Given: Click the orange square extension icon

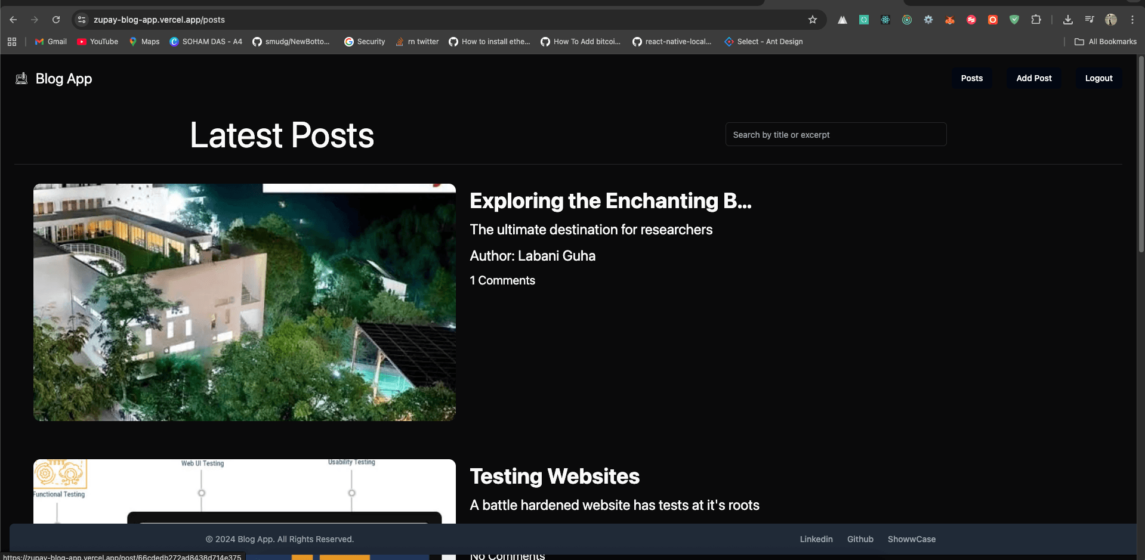Looking at the screenshot, I should coord(993,20).
